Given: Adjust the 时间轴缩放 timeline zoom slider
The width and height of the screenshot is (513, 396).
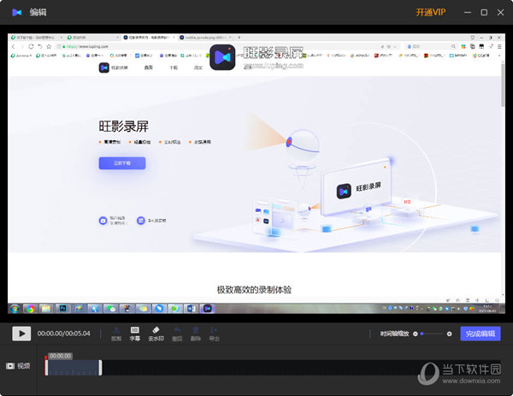Looking at the screenshot, I should [432, 334].
